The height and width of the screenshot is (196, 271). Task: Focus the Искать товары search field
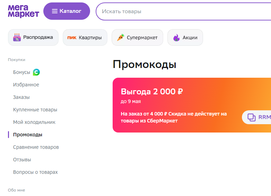(183, 11)
